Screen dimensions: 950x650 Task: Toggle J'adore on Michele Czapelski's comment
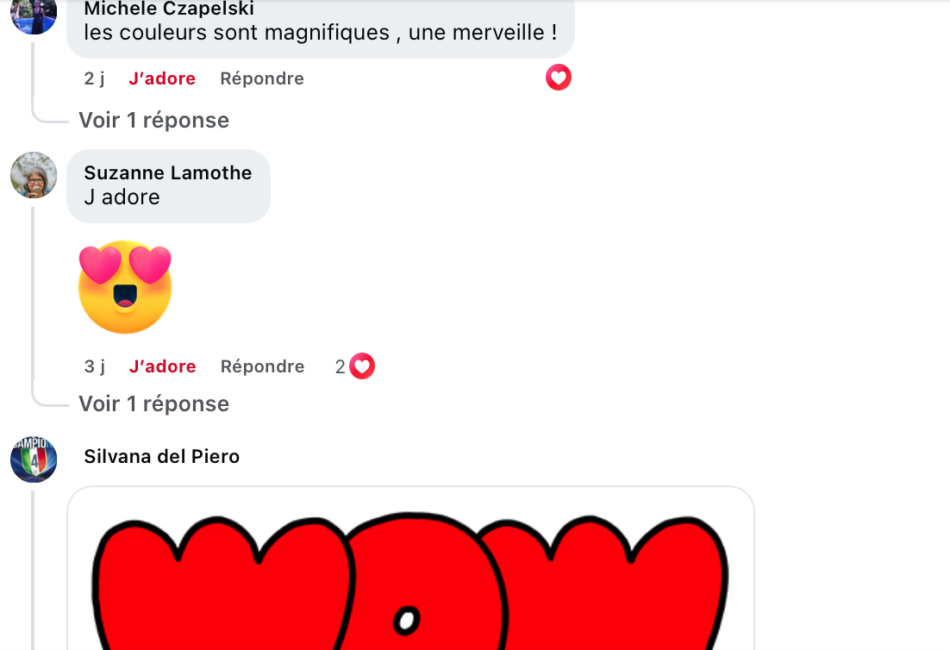click(x=162, y=78)
